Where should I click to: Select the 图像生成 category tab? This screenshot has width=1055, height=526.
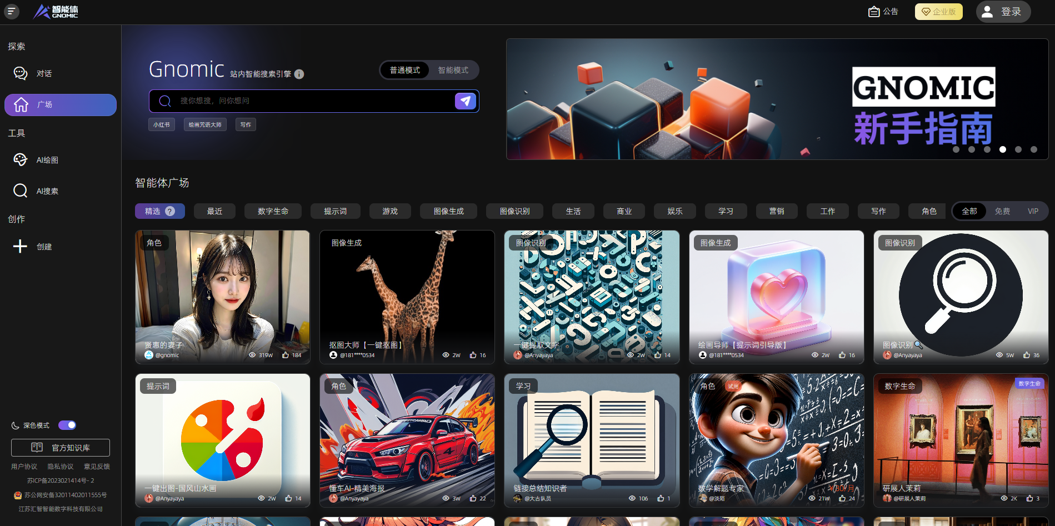(x=448, y=211)
